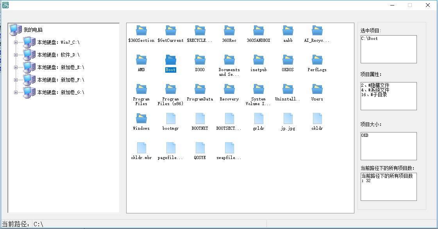The width and height of the screenshot is (438, 229).
Task: Click the jp.jpg file icon
Action: click(x=288, y=119)
